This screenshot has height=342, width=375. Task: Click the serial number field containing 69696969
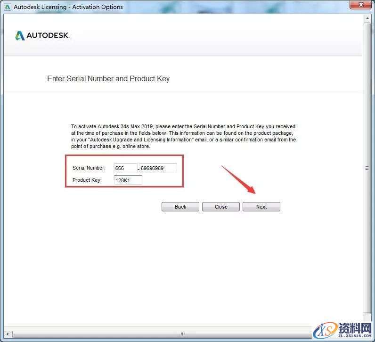pos(158,168)
